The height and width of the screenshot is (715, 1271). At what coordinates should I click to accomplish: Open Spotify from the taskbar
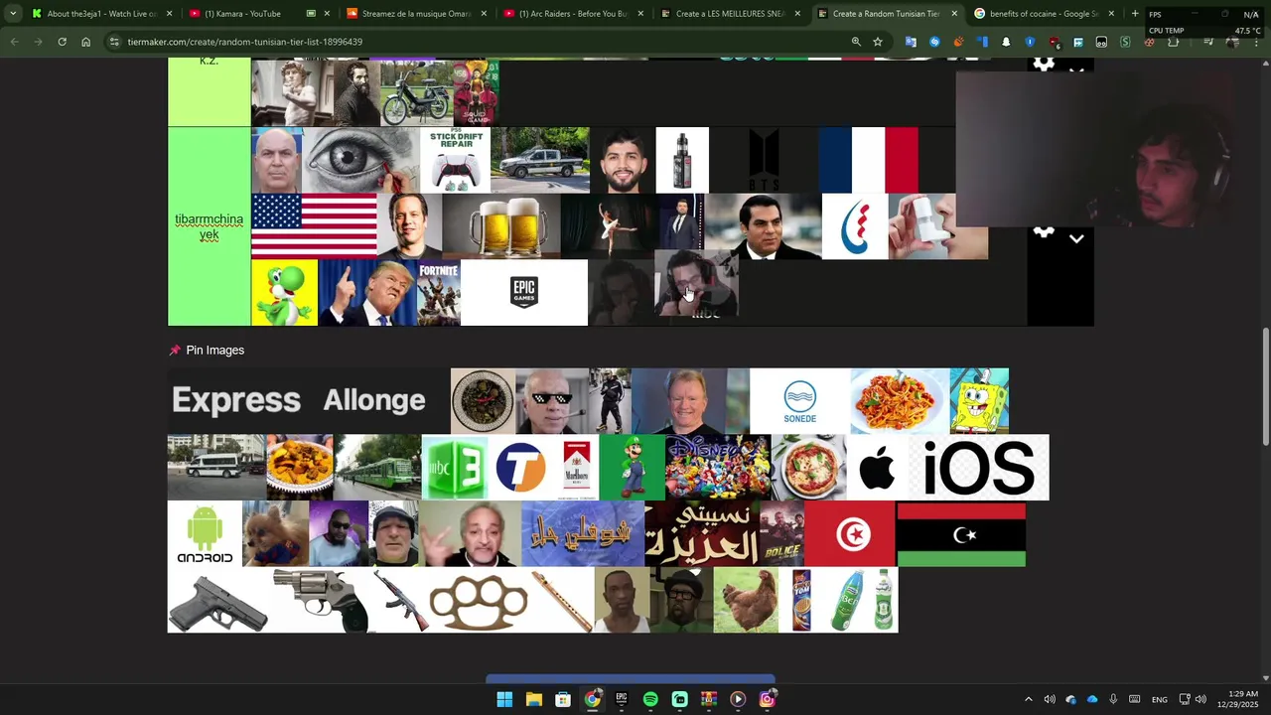650,699
